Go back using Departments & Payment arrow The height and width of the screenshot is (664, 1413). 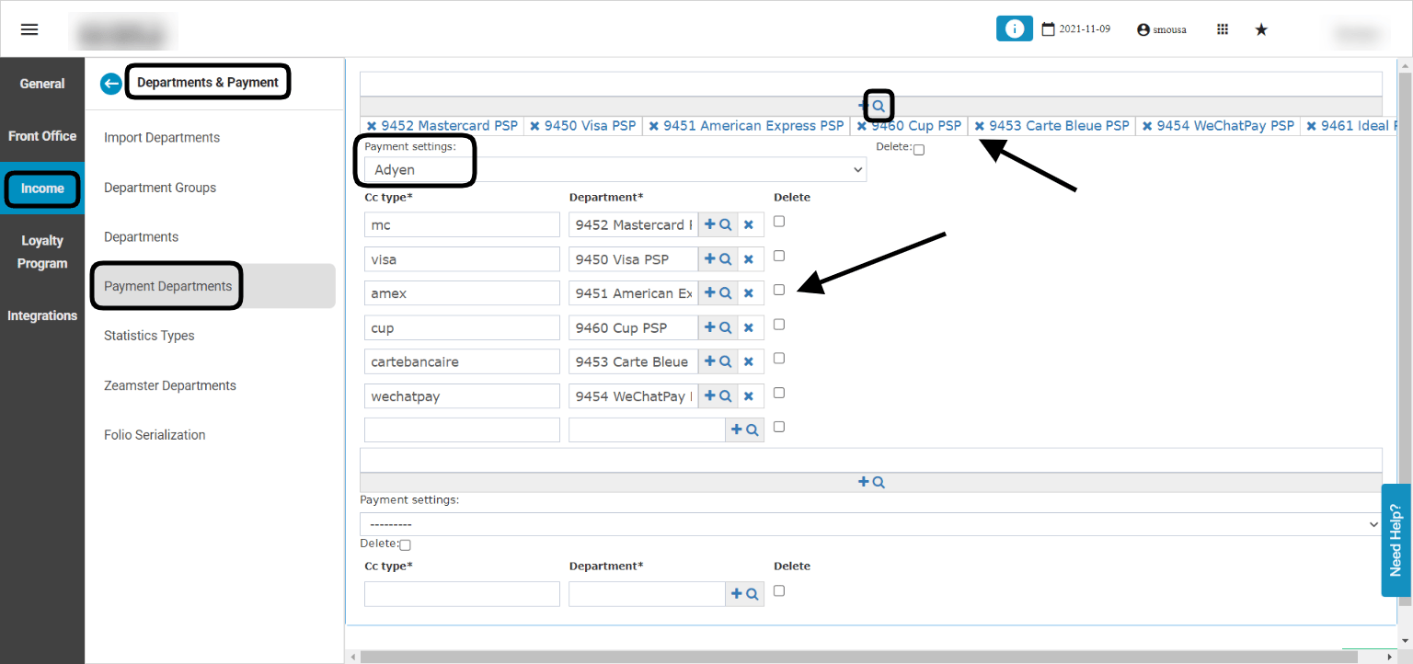(x=111, y=84)
